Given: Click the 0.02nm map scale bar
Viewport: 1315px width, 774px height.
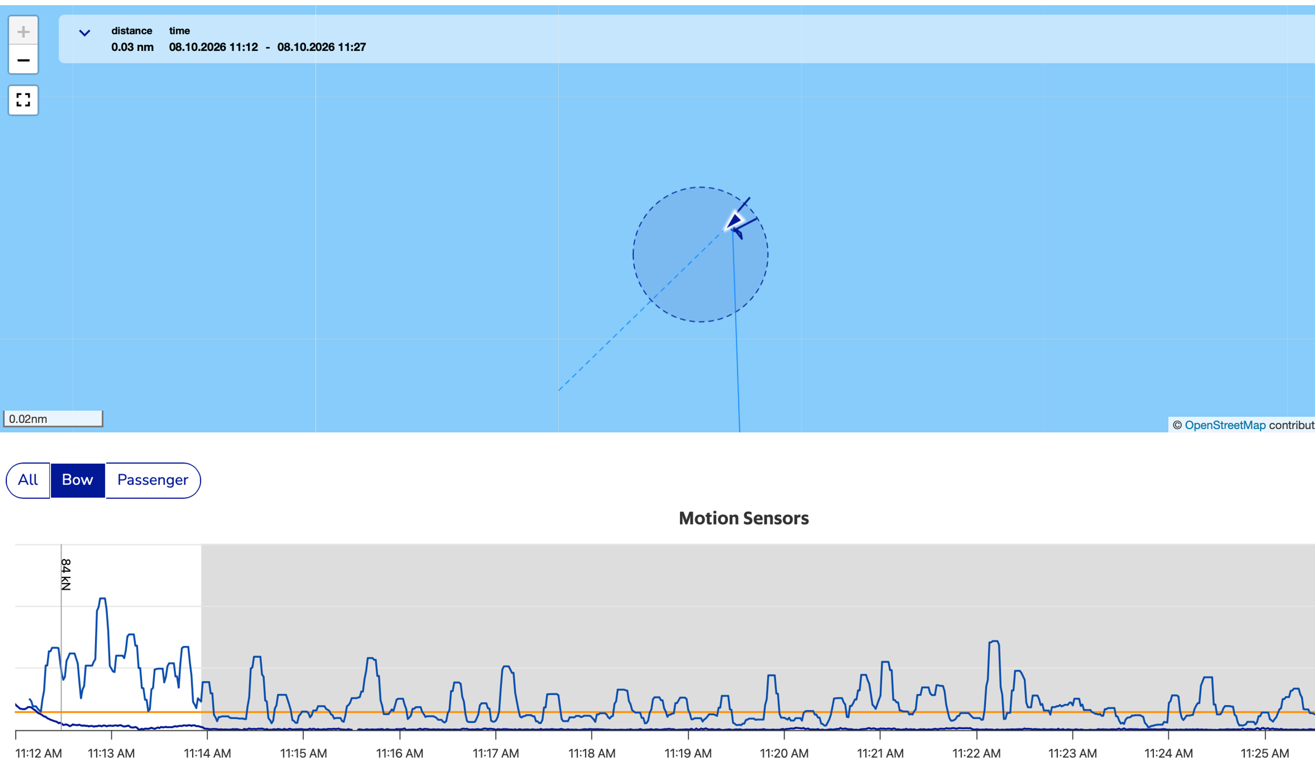Looking at the screenshot, I should click(53, 418).
